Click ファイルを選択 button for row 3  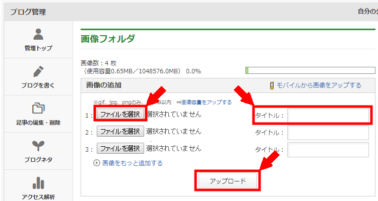click(x=120, y=148)
